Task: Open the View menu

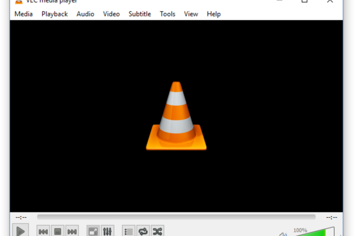Action: click(x=191, y=14)
